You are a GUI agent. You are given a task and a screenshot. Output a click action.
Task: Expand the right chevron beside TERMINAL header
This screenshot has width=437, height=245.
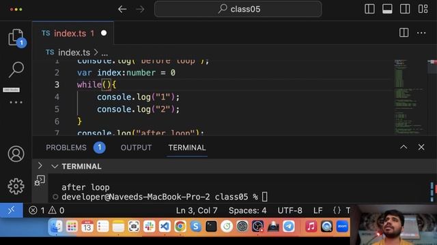coord(40,166)
